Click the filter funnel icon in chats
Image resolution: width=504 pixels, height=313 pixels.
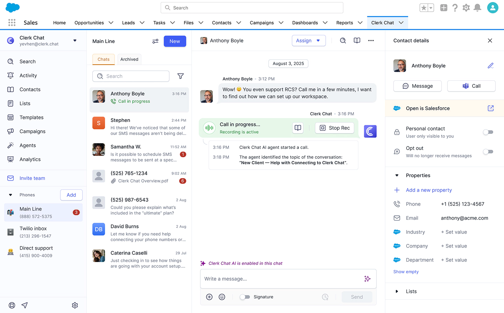tap(181, 76)
